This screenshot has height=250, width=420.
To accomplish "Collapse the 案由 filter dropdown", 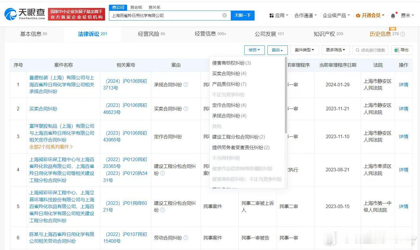I will click(277, 50).
